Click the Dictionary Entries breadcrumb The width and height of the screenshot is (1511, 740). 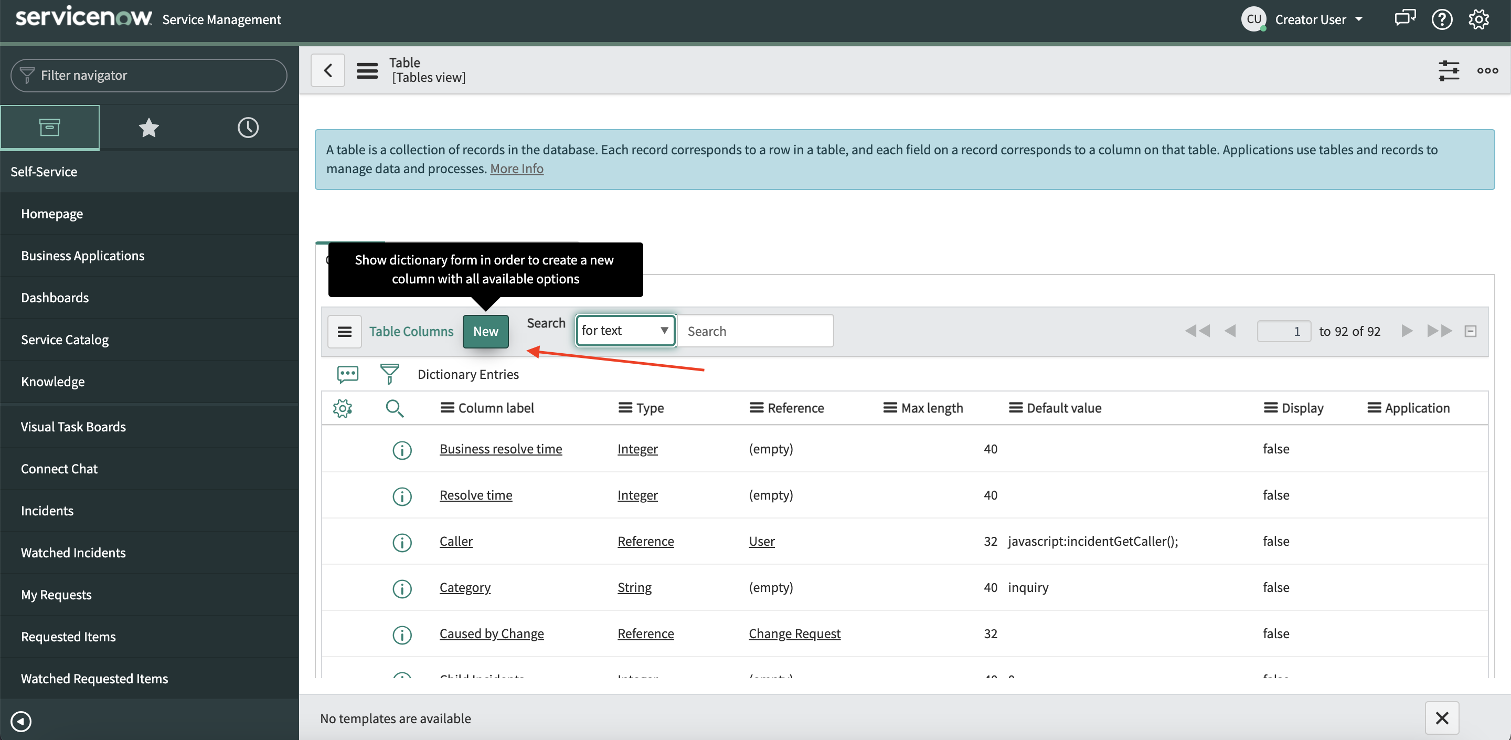[x=468, y=374]
